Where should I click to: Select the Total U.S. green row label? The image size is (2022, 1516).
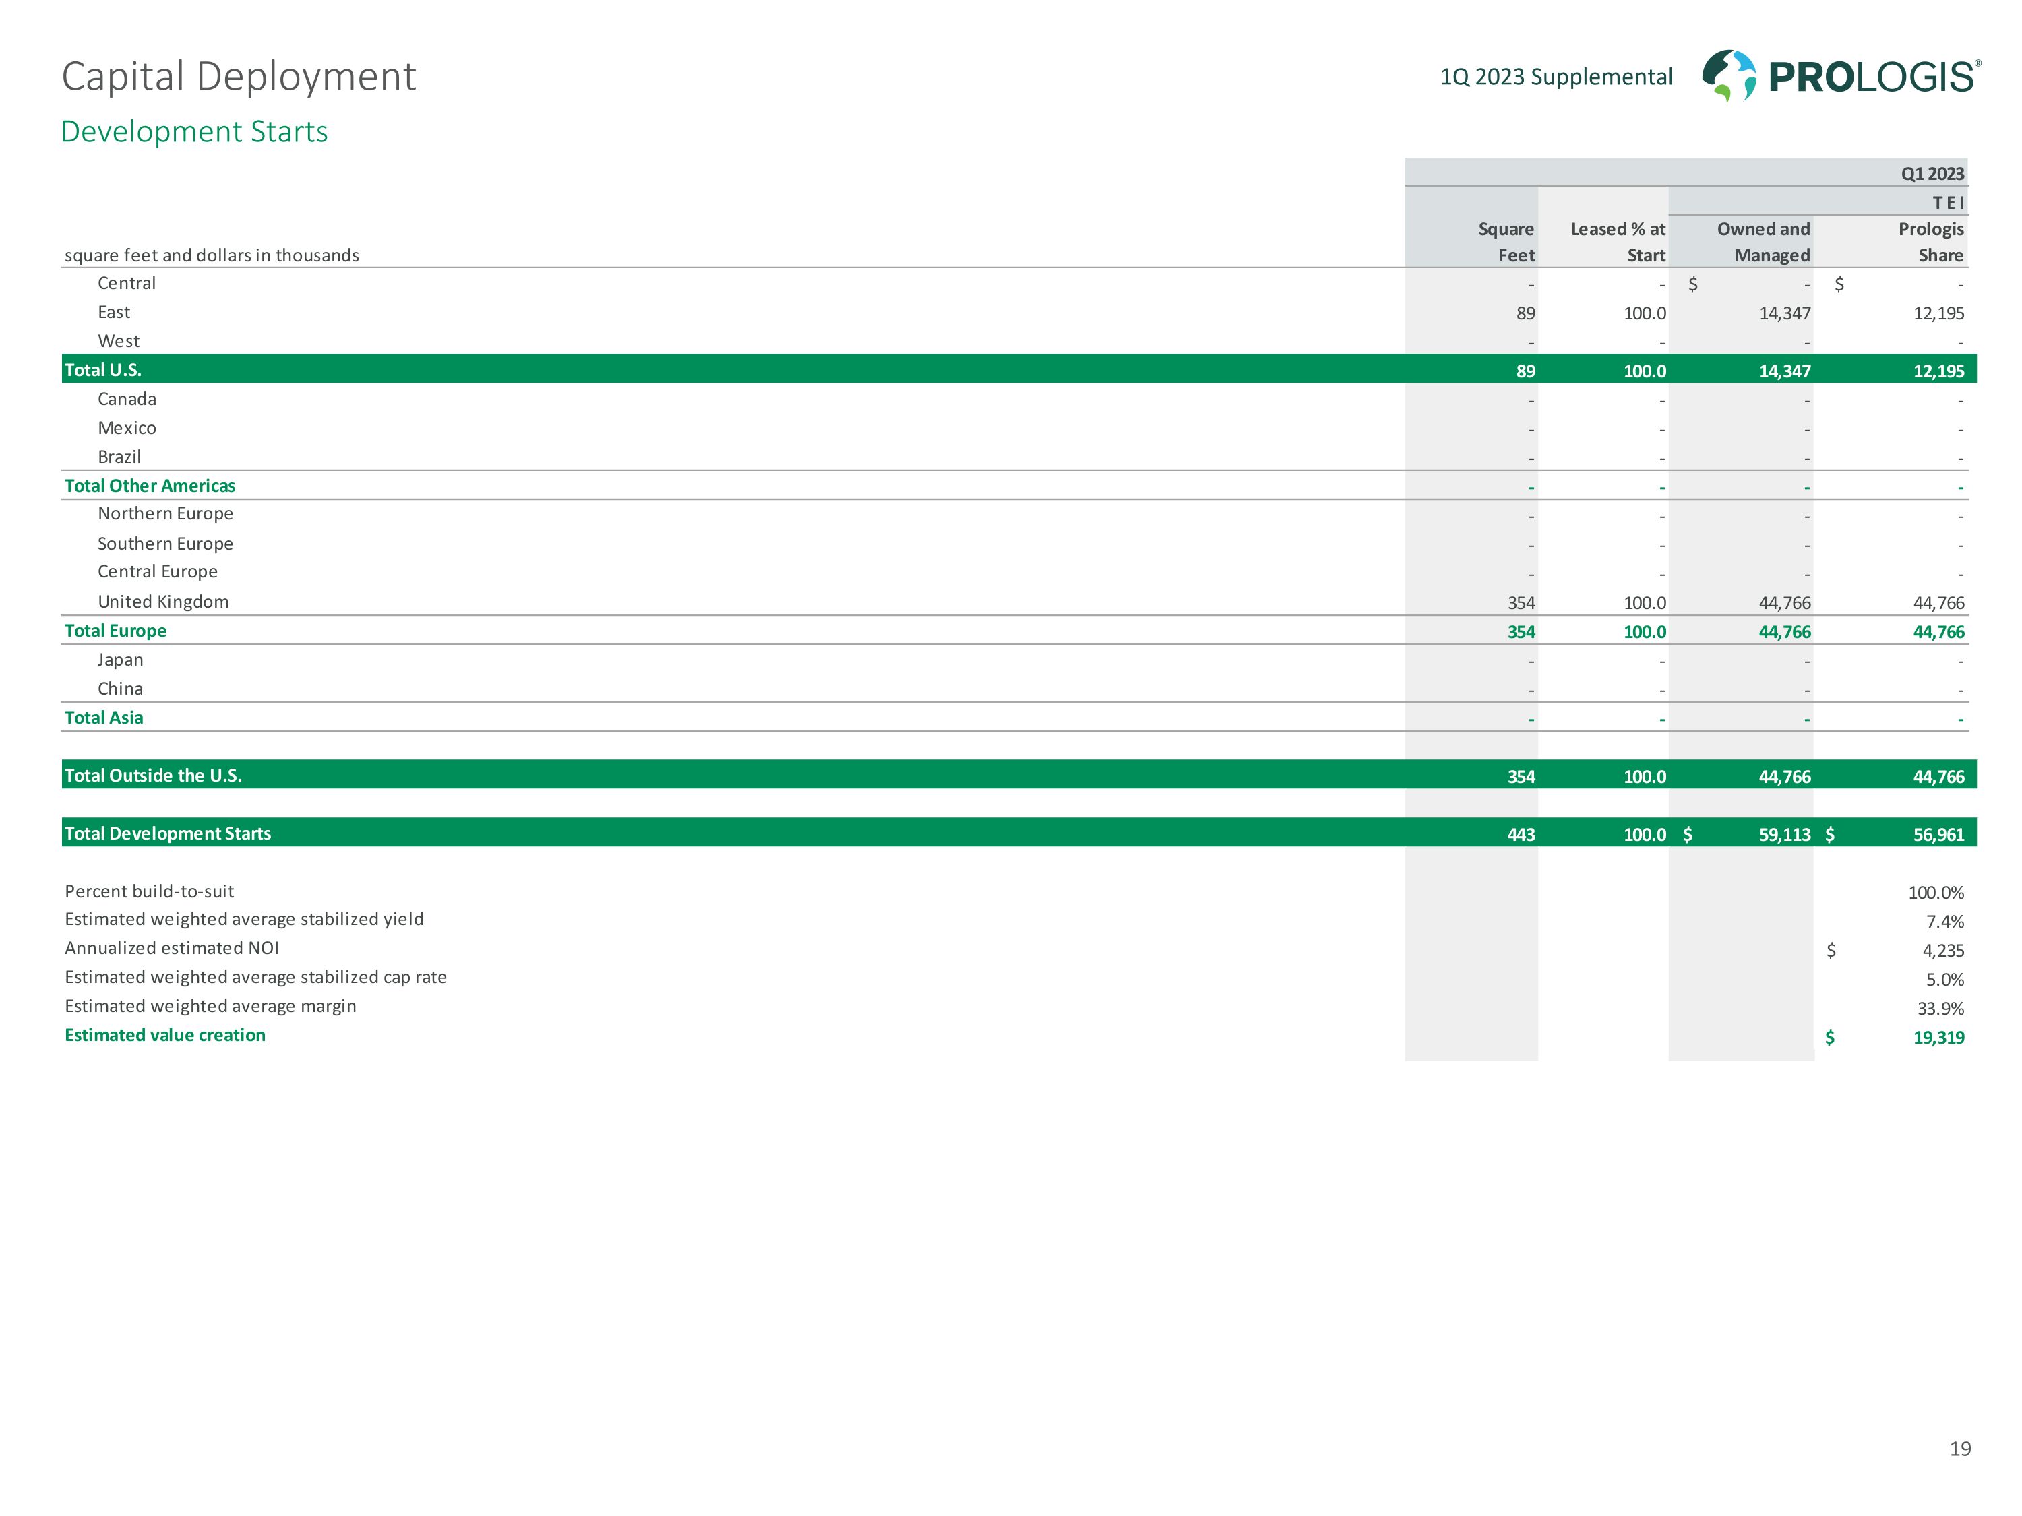click(102, 370)
